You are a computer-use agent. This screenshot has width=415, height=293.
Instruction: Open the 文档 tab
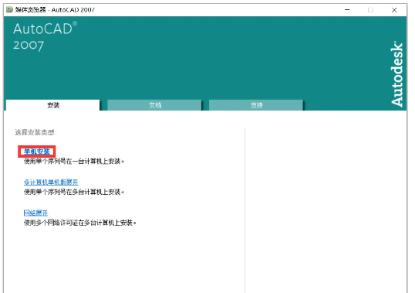pyautogui.click(x=154, y=105)
